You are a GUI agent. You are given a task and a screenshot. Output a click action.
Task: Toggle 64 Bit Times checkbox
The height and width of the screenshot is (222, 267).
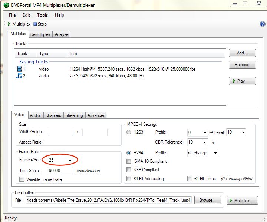tap(189, 178)
